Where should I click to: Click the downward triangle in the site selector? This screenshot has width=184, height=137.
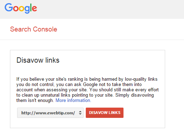pyautogui.click(x=80, y=114)
